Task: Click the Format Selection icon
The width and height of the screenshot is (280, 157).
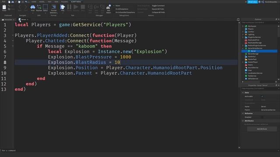Action: point(53,7)
